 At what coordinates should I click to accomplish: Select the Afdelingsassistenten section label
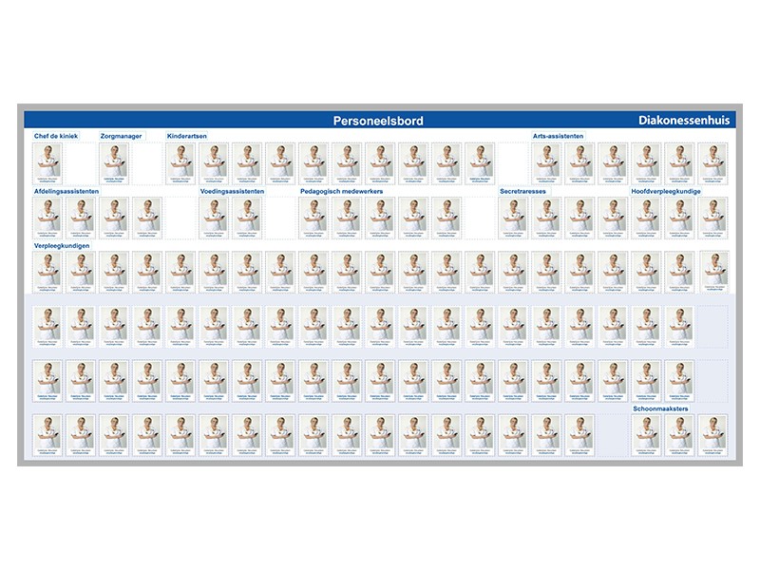66,192
